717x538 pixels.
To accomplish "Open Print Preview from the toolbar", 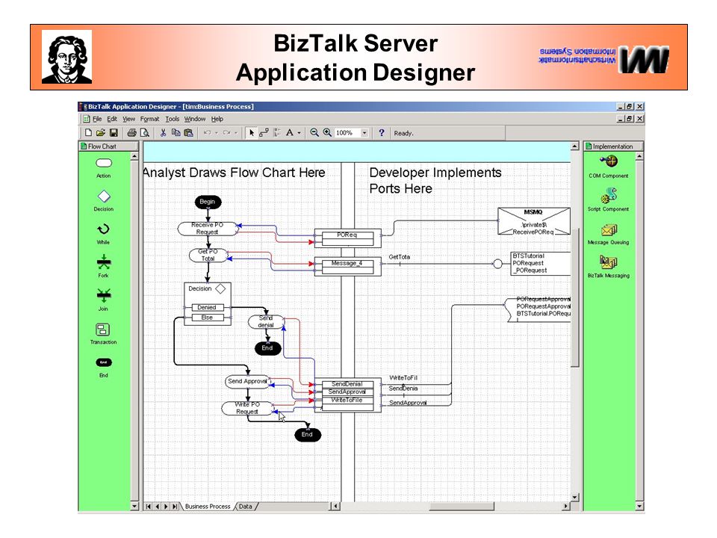I will 145,133.
